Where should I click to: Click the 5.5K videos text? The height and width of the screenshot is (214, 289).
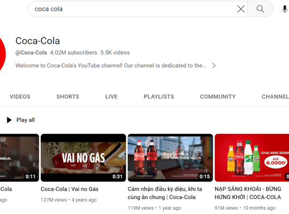115,52
